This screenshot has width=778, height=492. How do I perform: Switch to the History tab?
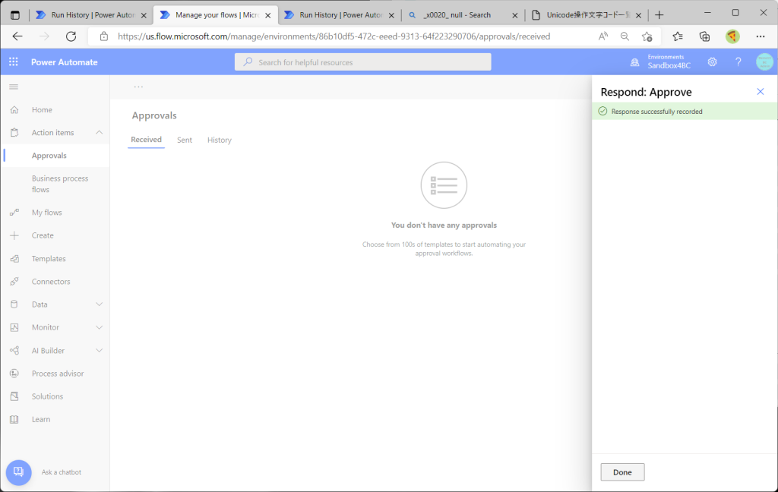[220, 140]
